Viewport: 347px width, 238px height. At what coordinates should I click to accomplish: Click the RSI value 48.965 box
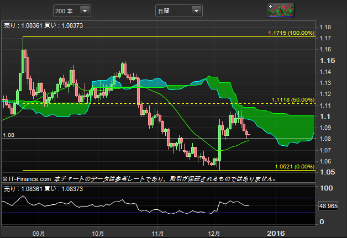coord(328,206)
